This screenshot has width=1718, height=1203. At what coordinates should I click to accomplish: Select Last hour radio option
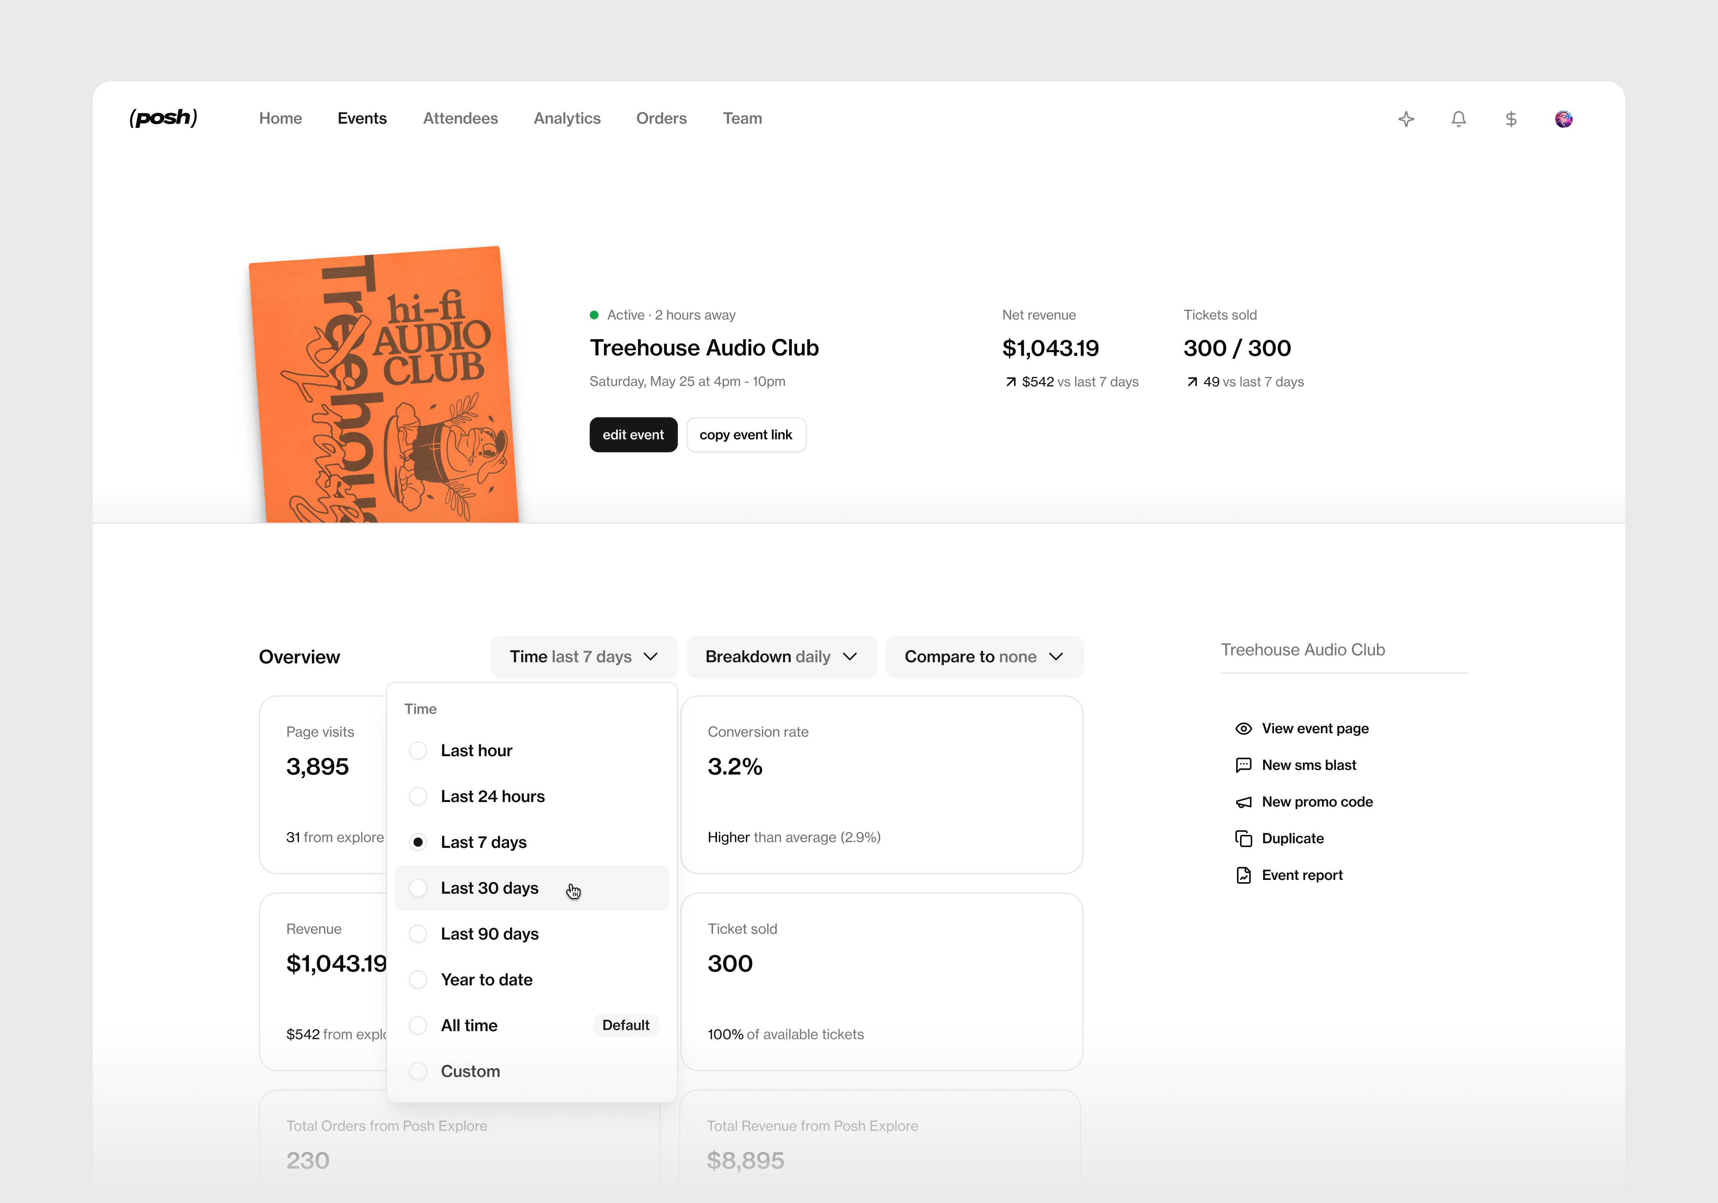[x=418, y=750]
